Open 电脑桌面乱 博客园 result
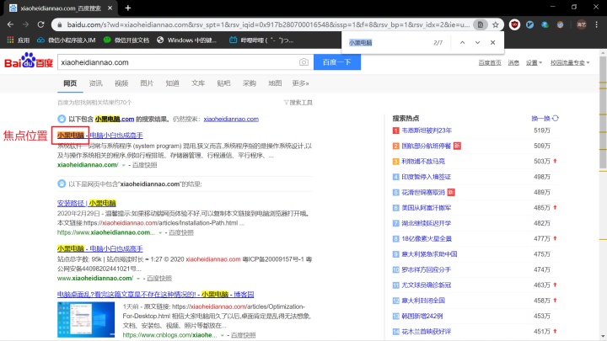The image size is (607, 341). (x=156, y=294)
